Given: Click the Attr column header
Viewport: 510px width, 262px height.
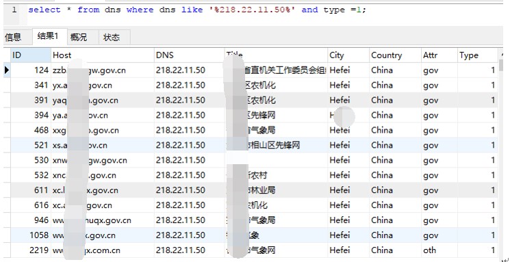Looking at the screenshot, I should coord(439,55).
